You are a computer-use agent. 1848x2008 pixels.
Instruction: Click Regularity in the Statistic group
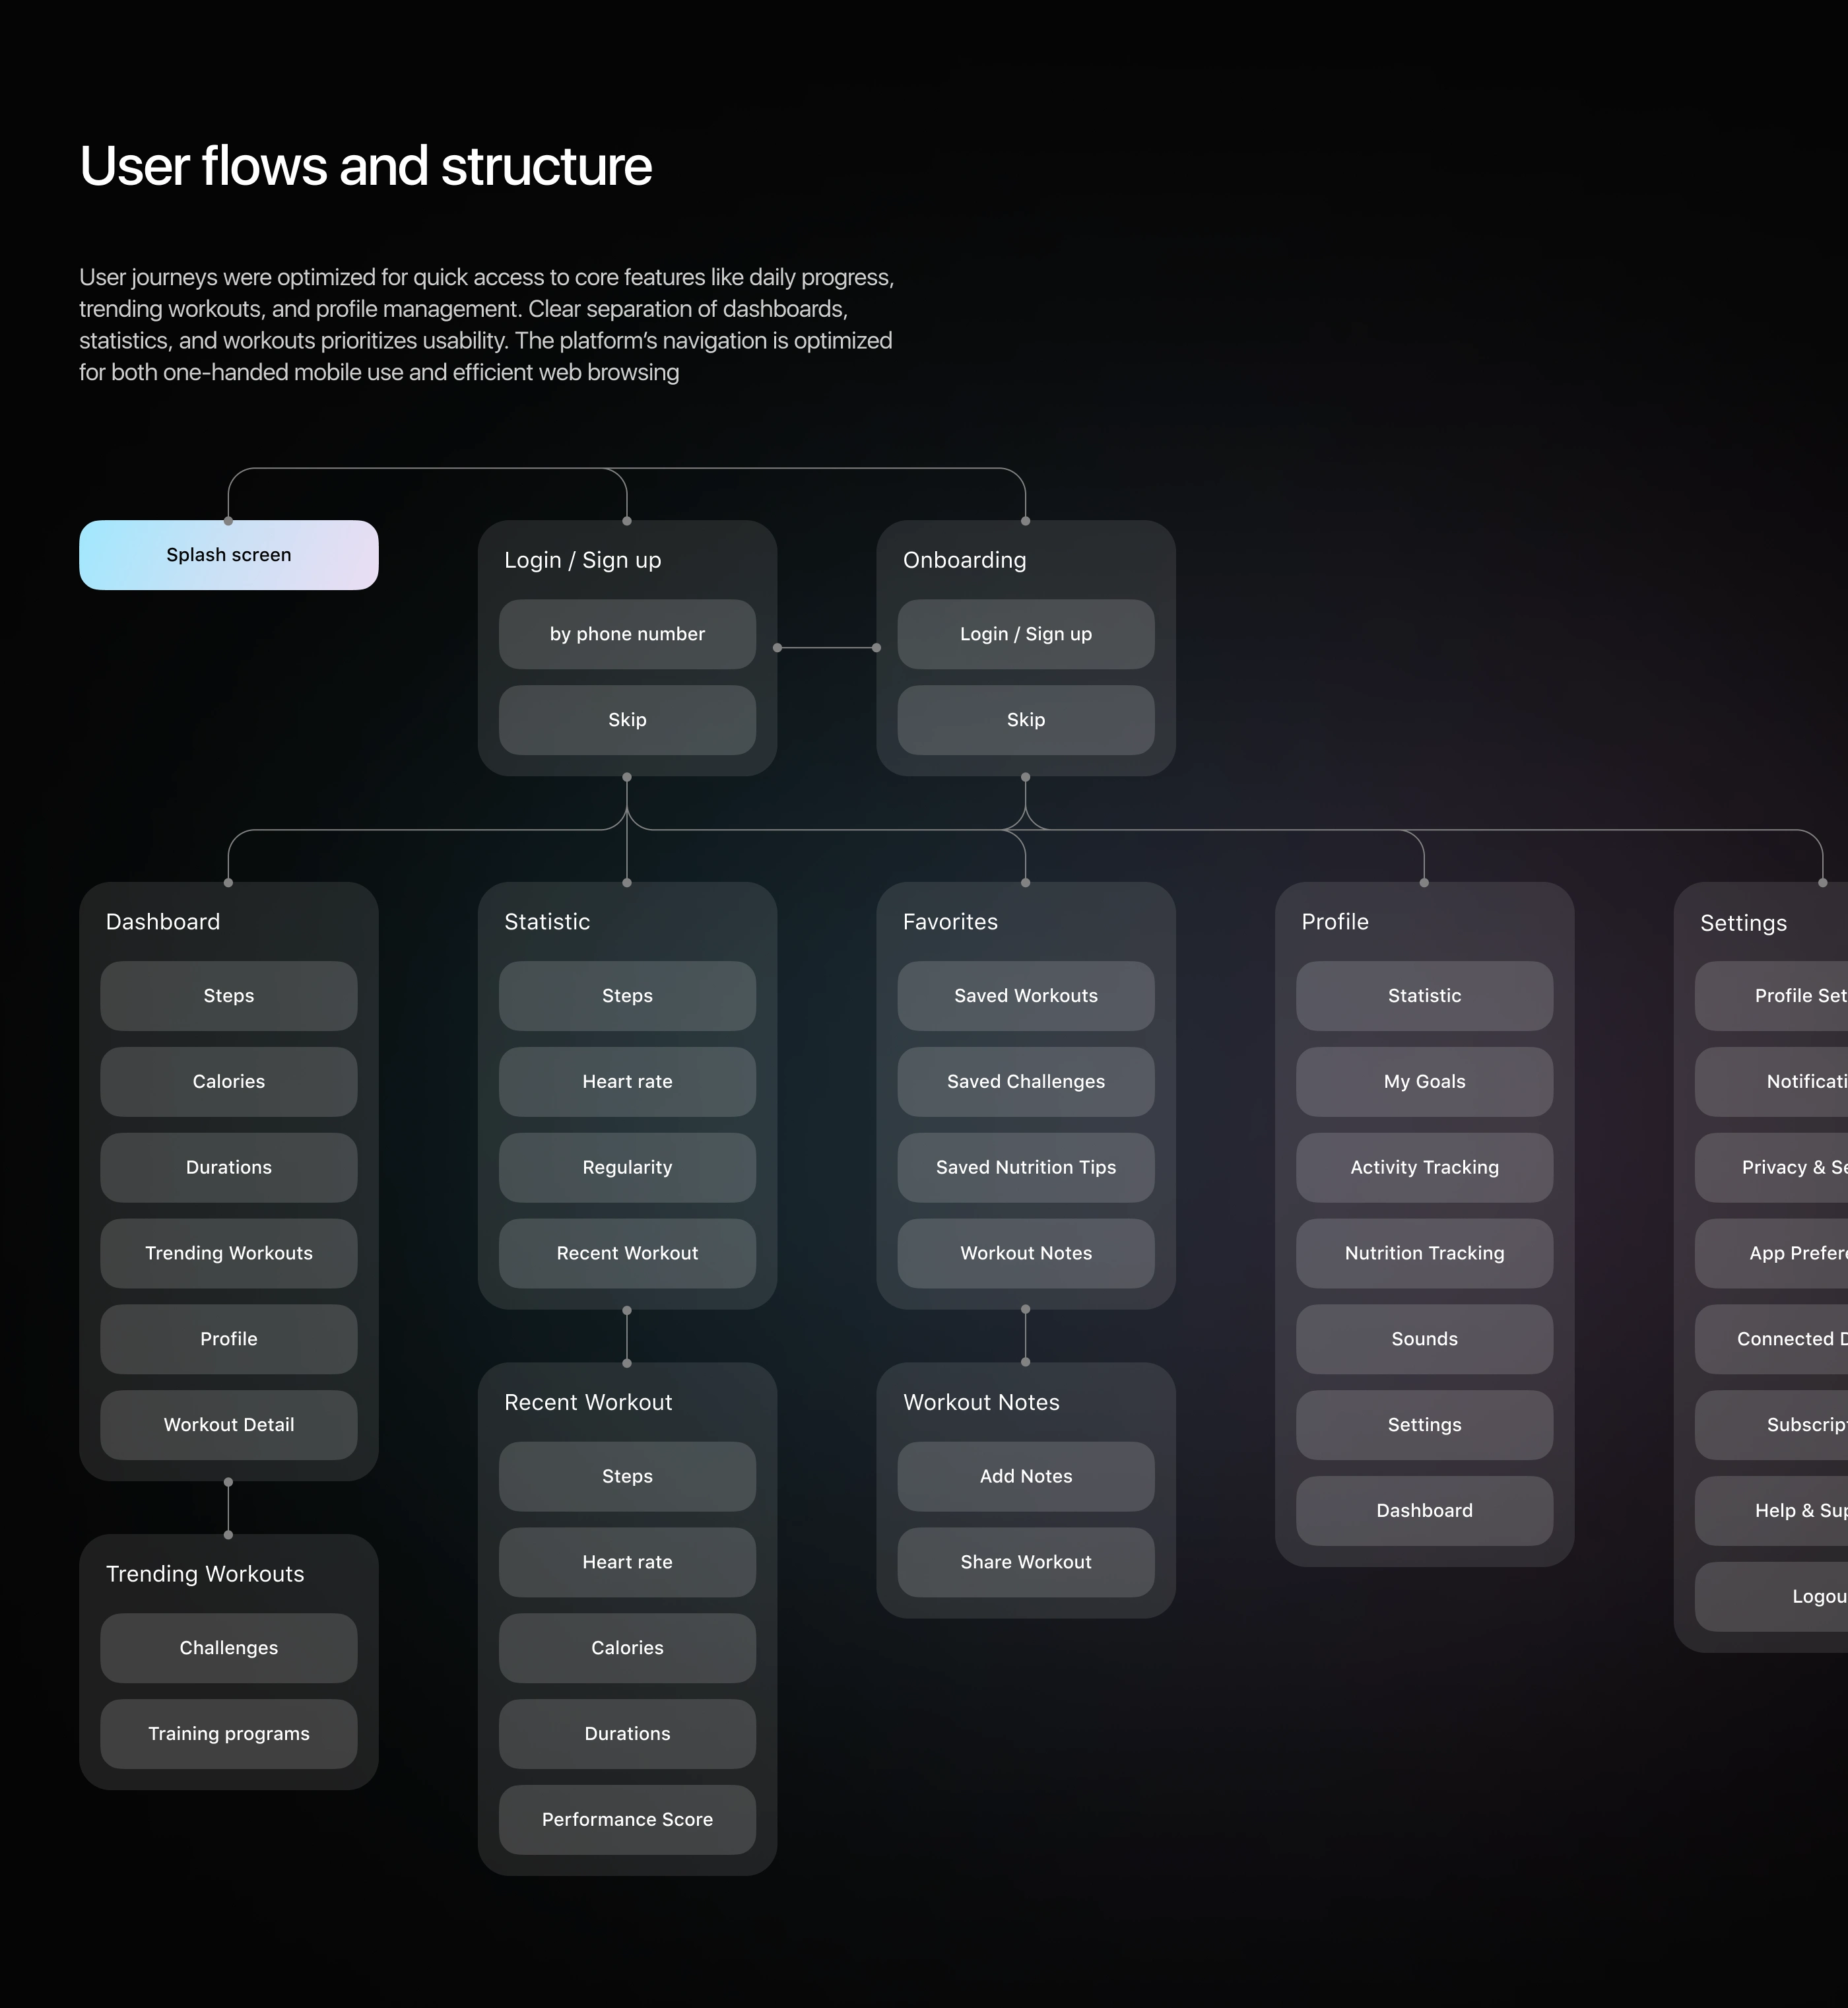point(627,1168)
